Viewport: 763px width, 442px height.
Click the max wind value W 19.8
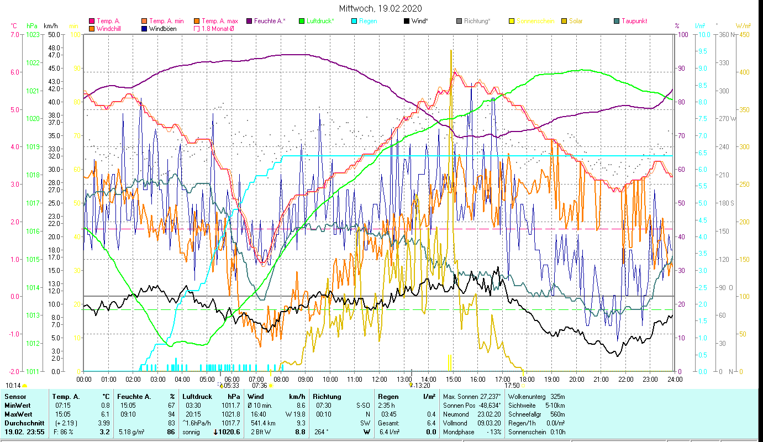[x=295, y=414]
